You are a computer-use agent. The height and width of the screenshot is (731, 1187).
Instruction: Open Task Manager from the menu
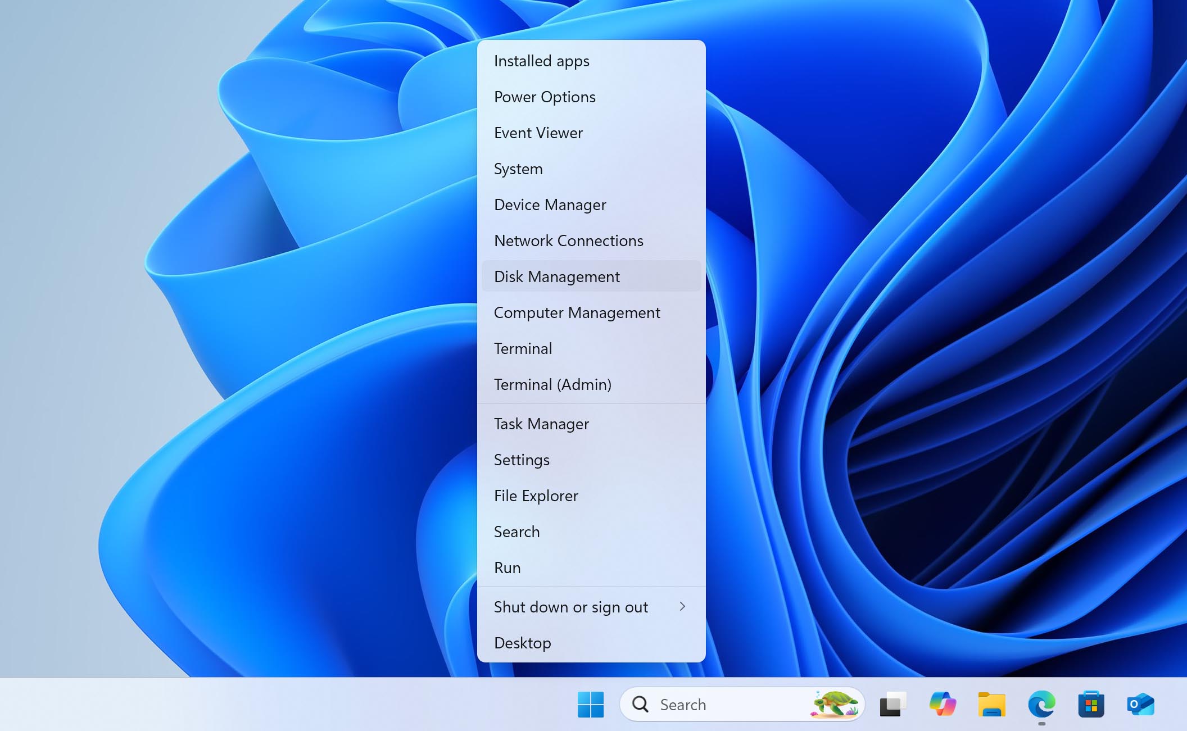point(591,424)
